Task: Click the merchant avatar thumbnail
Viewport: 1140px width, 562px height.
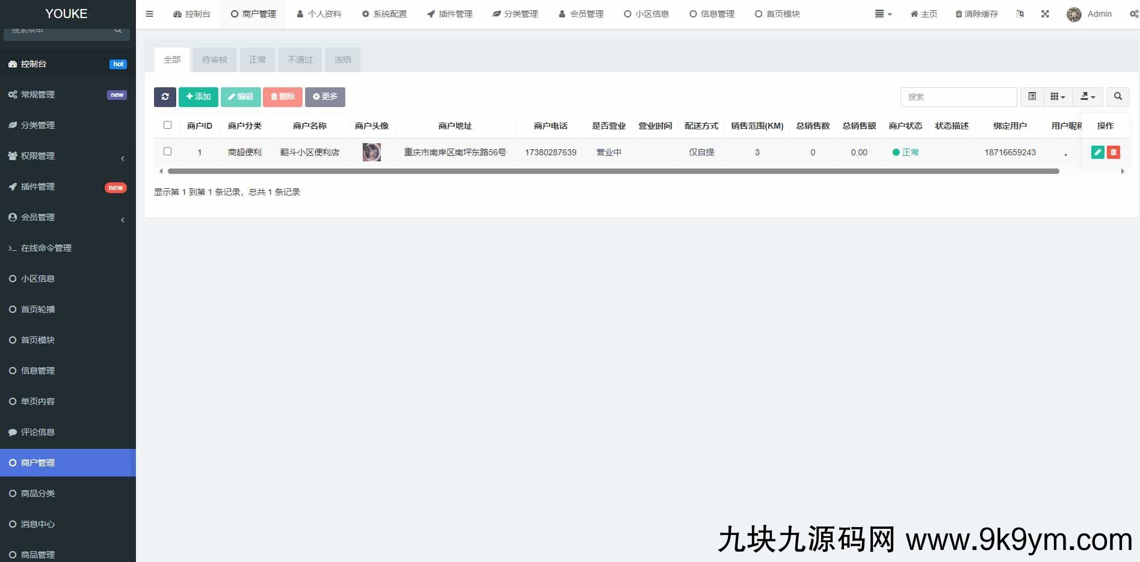Action: pyautogui.click(x=372, y=152)
